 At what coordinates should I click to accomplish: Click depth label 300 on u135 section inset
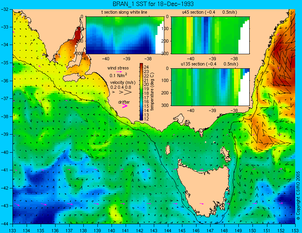click(x=165, y=105)
